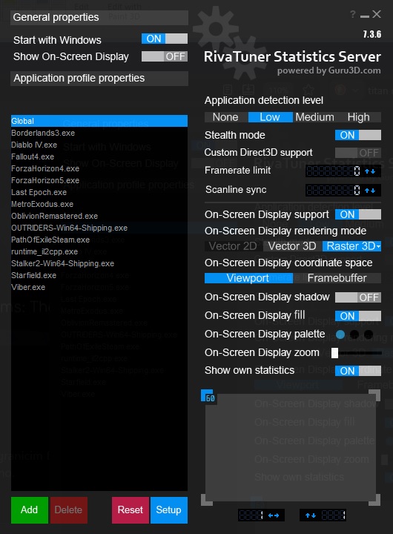Pick the second palette color dot
This screenshot has width=393, height=534.
coord(354,334)
